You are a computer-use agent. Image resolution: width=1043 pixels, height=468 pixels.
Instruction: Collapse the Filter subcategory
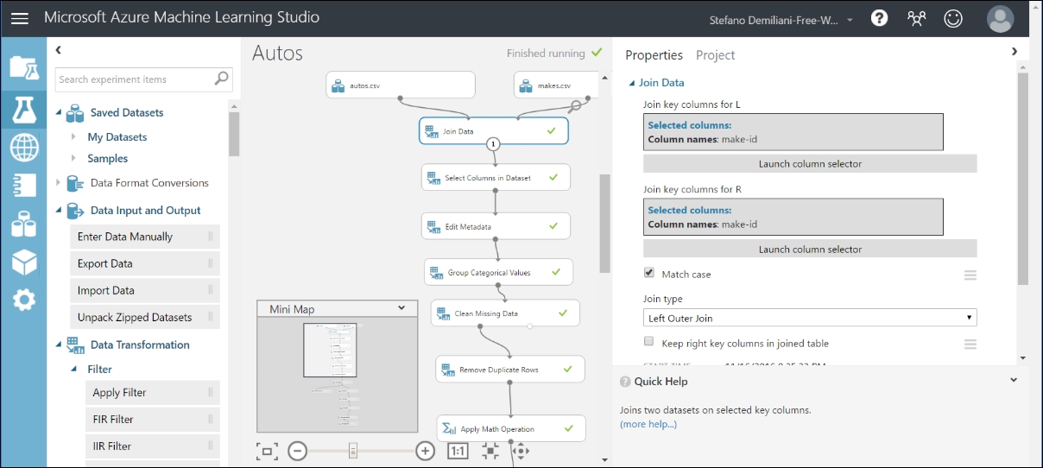coord(74,369)
